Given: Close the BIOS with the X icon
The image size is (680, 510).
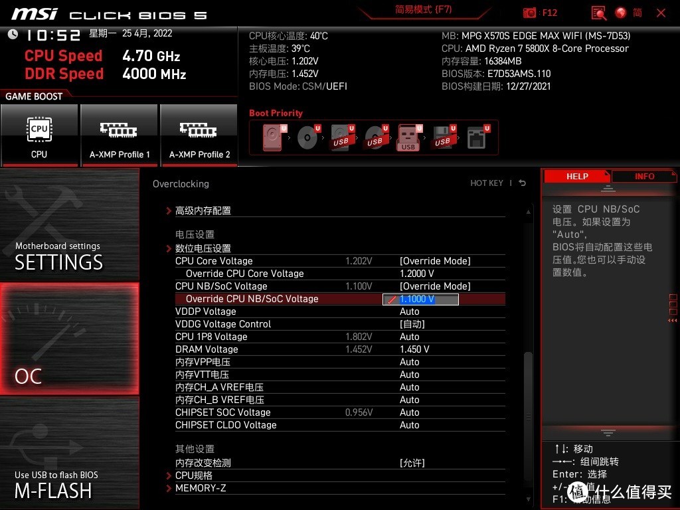Looking at the screenshot, I should tap(661, 13).
